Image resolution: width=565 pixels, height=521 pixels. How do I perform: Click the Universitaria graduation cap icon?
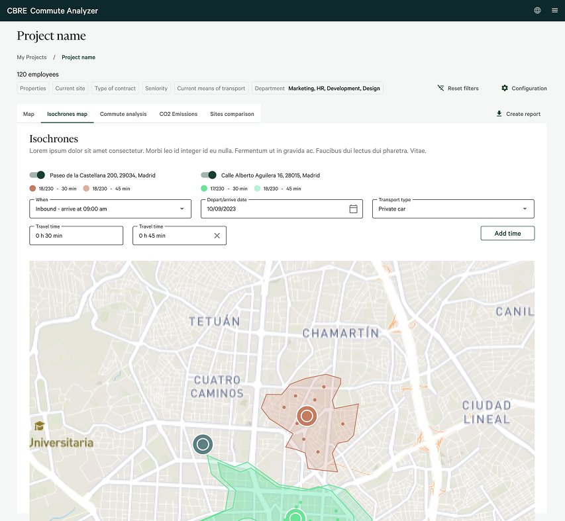coord(39,426)
